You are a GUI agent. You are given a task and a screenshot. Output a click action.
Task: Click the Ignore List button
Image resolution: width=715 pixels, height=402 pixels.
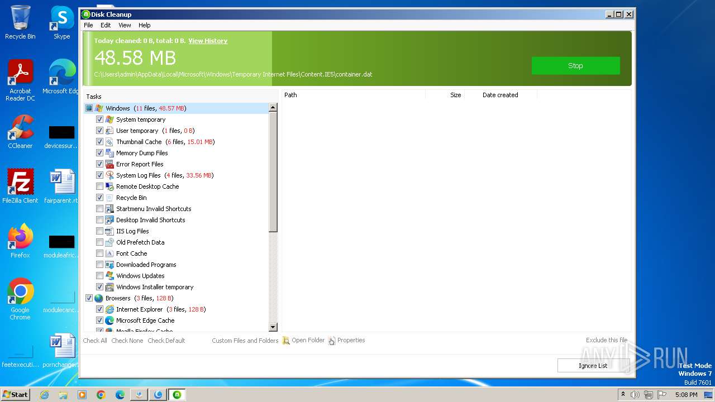pos(593,366)
